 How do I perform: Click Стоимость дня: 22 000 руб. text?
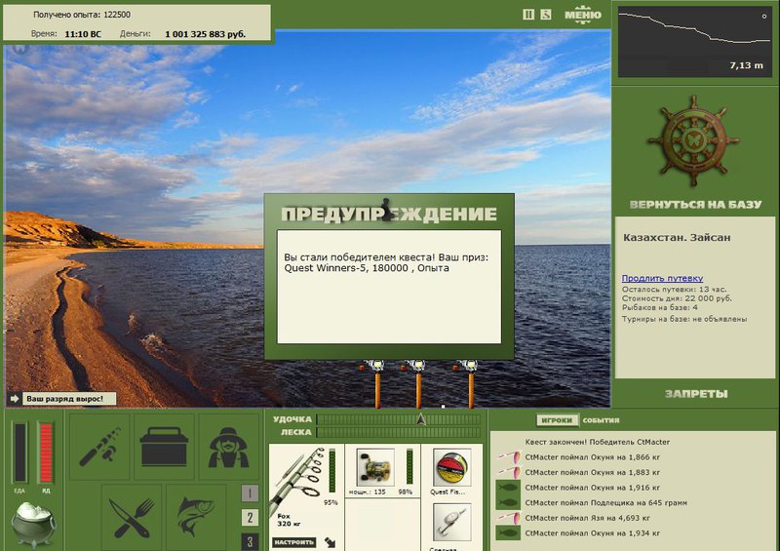tap(677, 298)
